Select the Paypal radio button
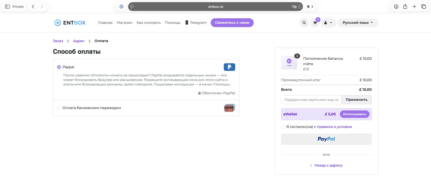This screenshot has width=431, height=179. pos(59,67)
